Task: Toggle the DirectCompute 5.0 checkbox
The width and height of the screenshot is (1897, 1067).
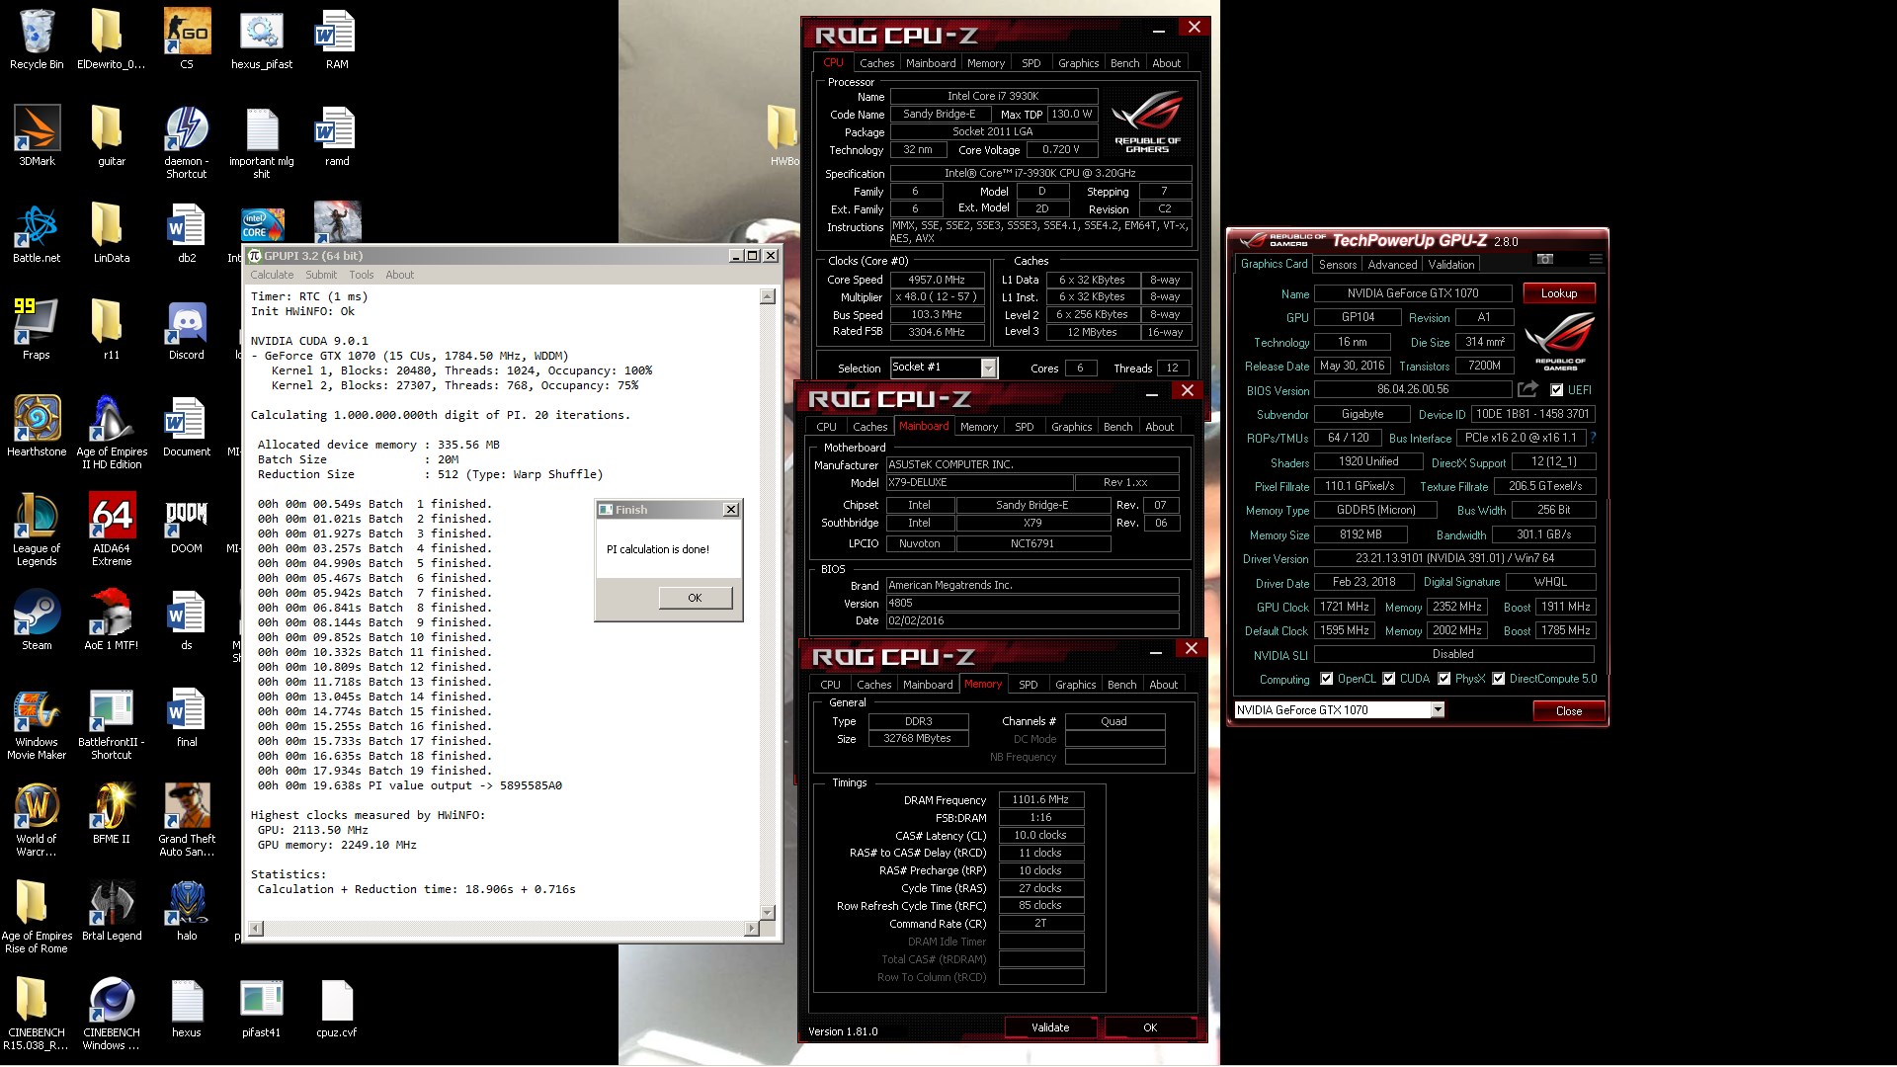Action: 1499,679
